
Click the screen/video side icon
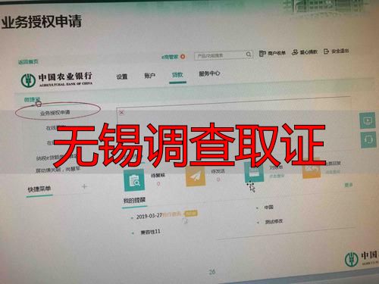(368, 120)
